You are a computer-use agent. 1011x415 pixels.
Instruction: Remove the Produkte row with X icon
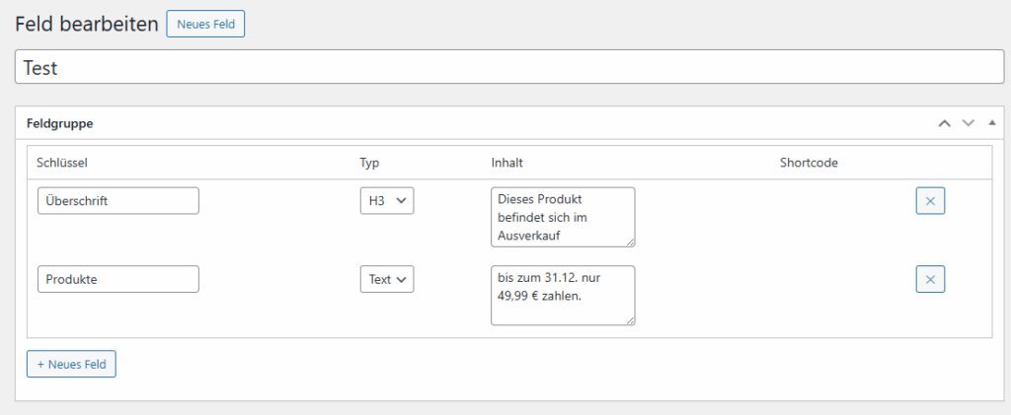point(930,279)
